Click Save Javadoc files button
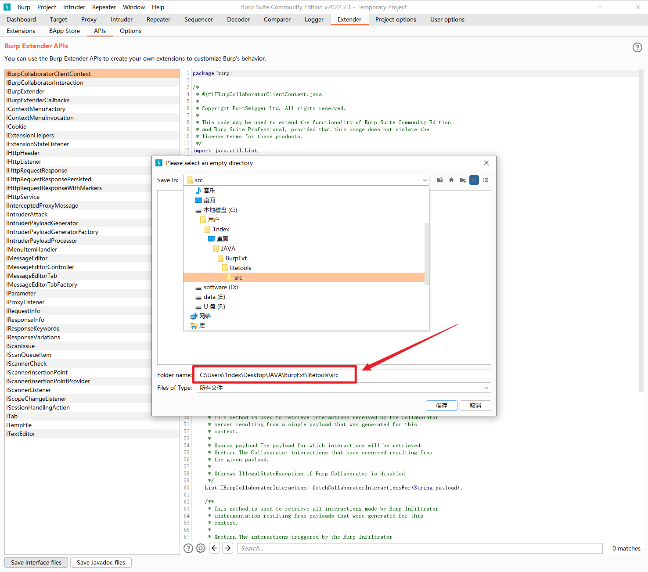 point(101,562)
